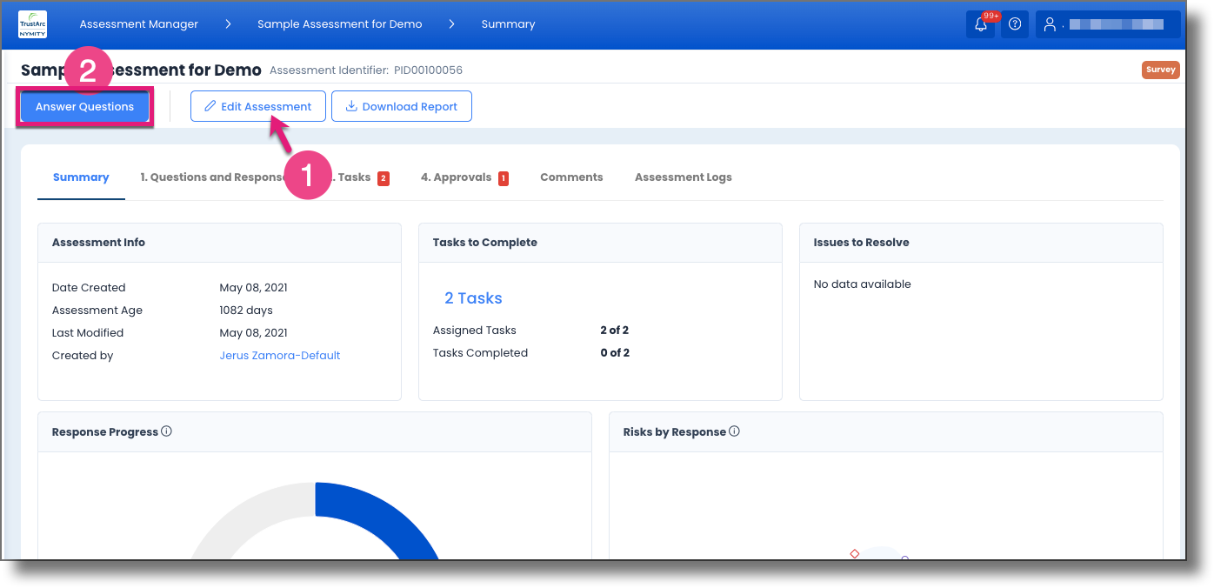Go to Assessment Manager breadcrumb
This screenshot has height=588, width=1214.
click(139, 24)
